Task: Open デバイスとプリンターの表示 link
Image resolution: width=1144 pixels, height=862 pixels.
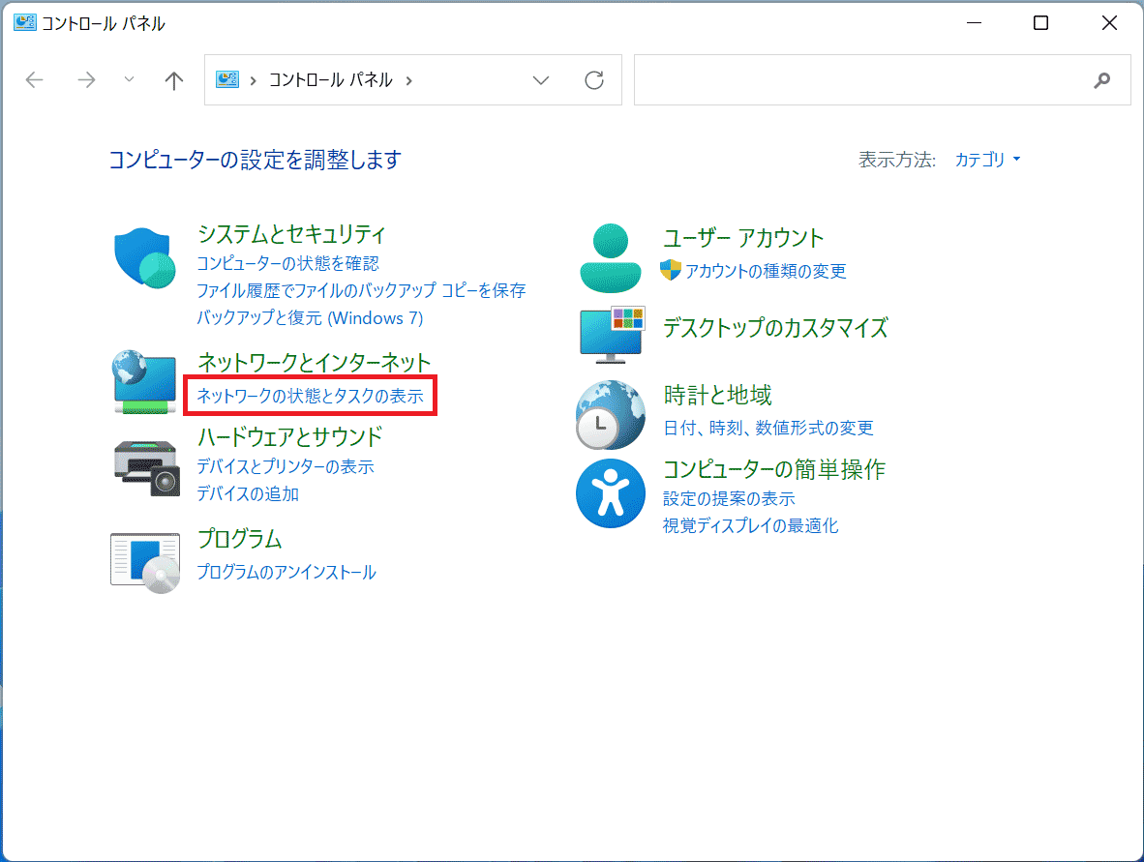Action: click(285, 466)
